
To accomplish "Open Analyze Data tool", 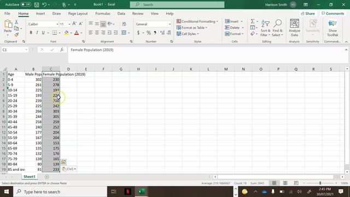I will pos(294,28).
